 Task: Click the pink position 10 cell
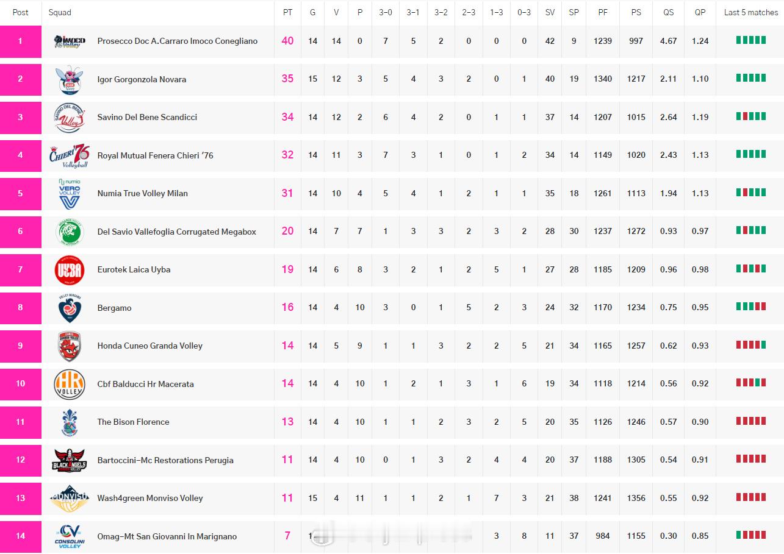click(x=21, y=384)
